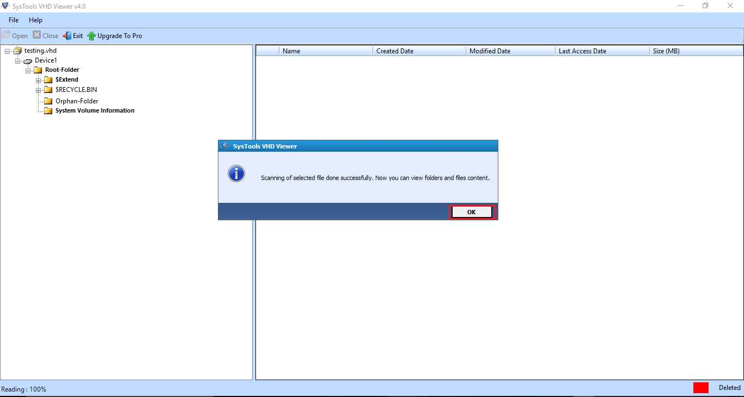Click the dialog title bar logo icon
Screen dimensions: 744x397
pos(225,146)
